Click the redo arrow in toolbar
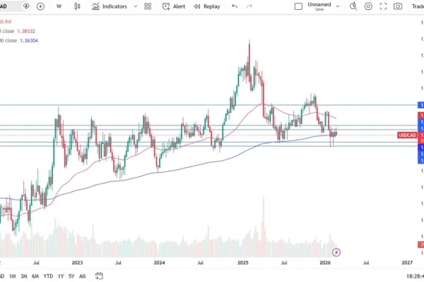The image size is (424, 282). tap(249, 6)
